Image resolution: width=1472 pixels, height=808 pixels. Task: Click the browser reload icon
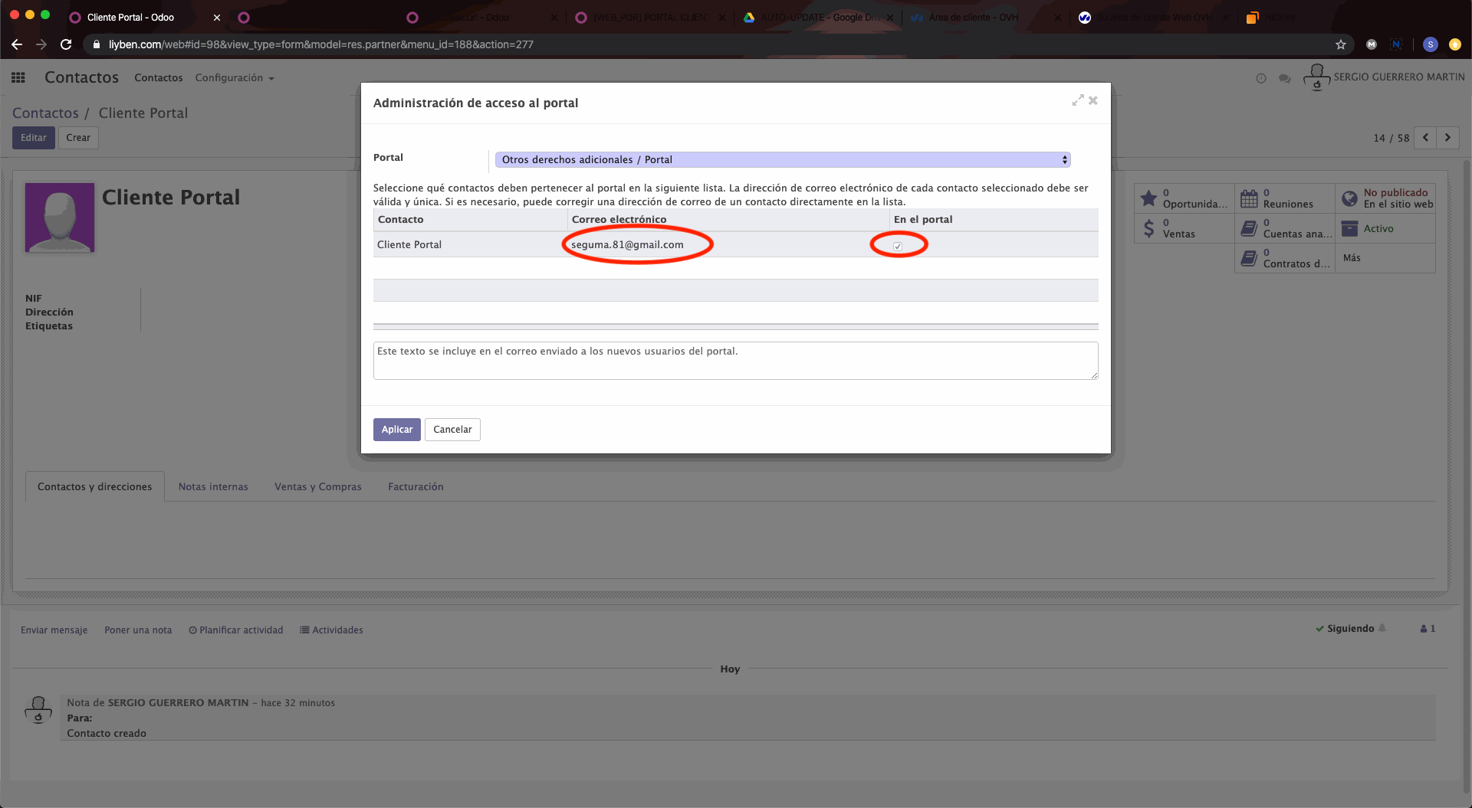(x=66, y=44)
